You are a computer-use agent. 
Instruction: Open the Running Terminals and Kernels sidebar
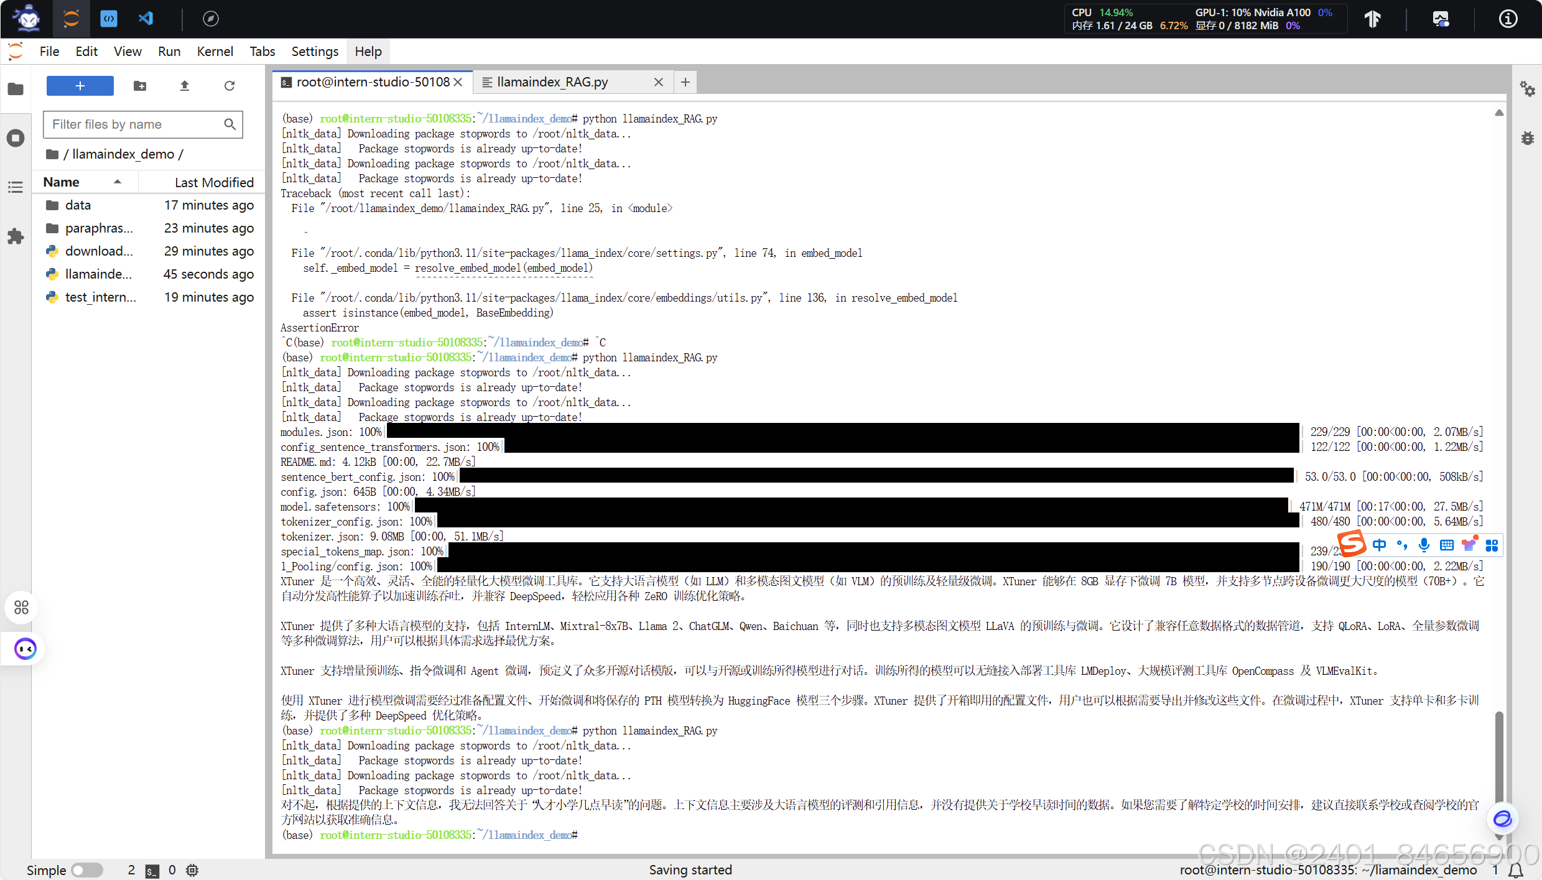16,137
